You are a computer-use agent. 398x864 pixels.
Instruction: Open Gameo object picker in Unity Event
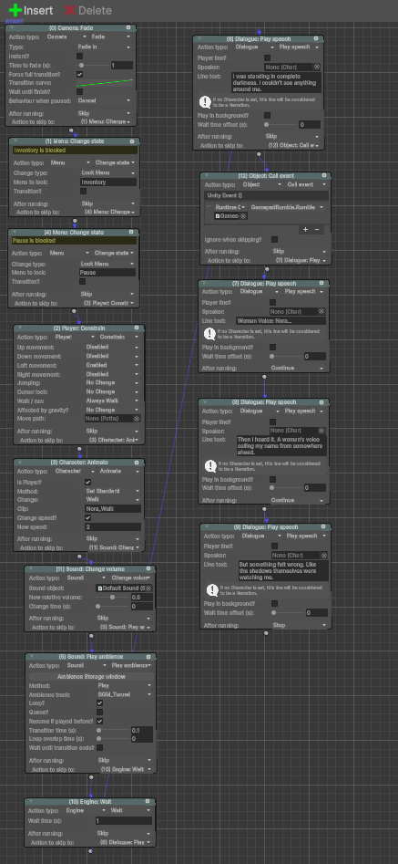242,216
